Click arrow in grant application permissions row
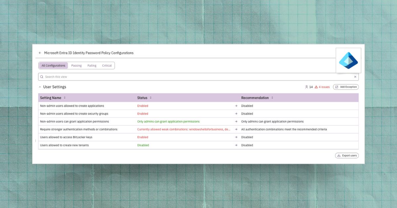397x208 pixels. (236, 121)
